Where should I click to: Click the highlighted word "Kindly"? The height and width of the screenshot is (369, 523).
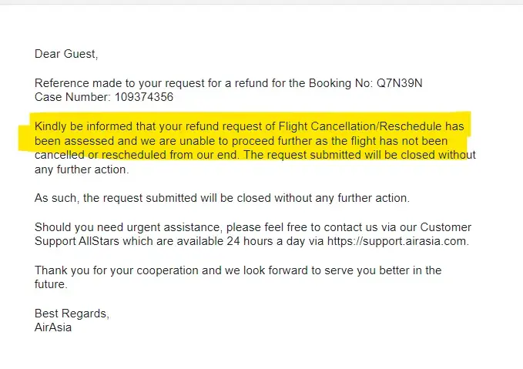tap(51, 126)
